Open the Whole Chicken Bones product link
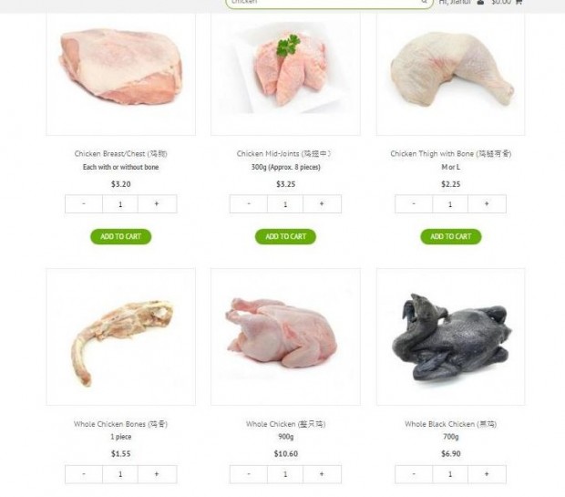Screen dimensions: 565x497 coord(120,424)
